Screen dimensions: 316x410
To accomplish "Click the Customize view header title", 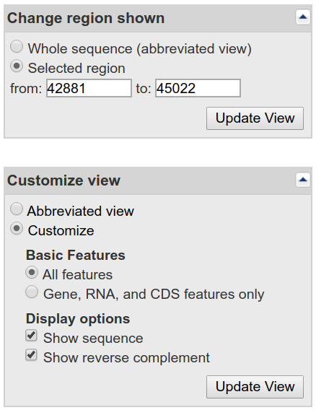I will click(x=63, y=180).
